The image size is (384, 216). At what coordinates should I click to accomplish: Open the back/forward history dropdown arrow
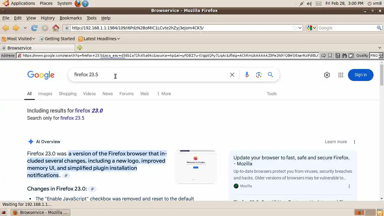[25, 28]
